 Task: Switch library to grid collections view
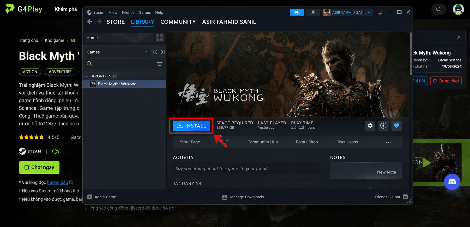pyautogui.click(x=160, y=38)
